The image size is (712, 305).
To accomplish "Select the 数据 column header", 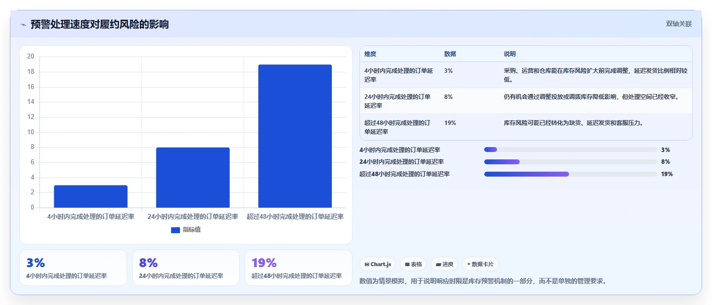I will pyautogui.click(x=450, y=54).
